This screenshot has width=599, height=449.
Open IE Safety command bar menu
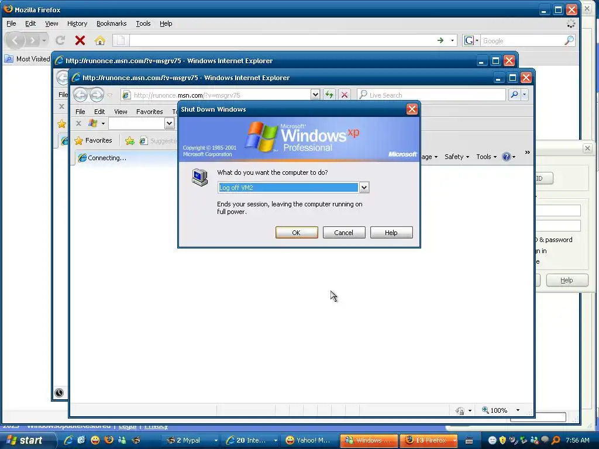457,157
